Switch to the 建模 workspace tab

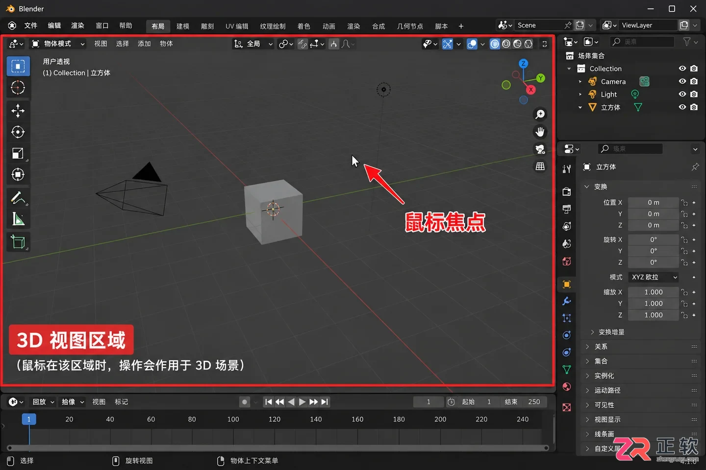(x=183, y=26)
